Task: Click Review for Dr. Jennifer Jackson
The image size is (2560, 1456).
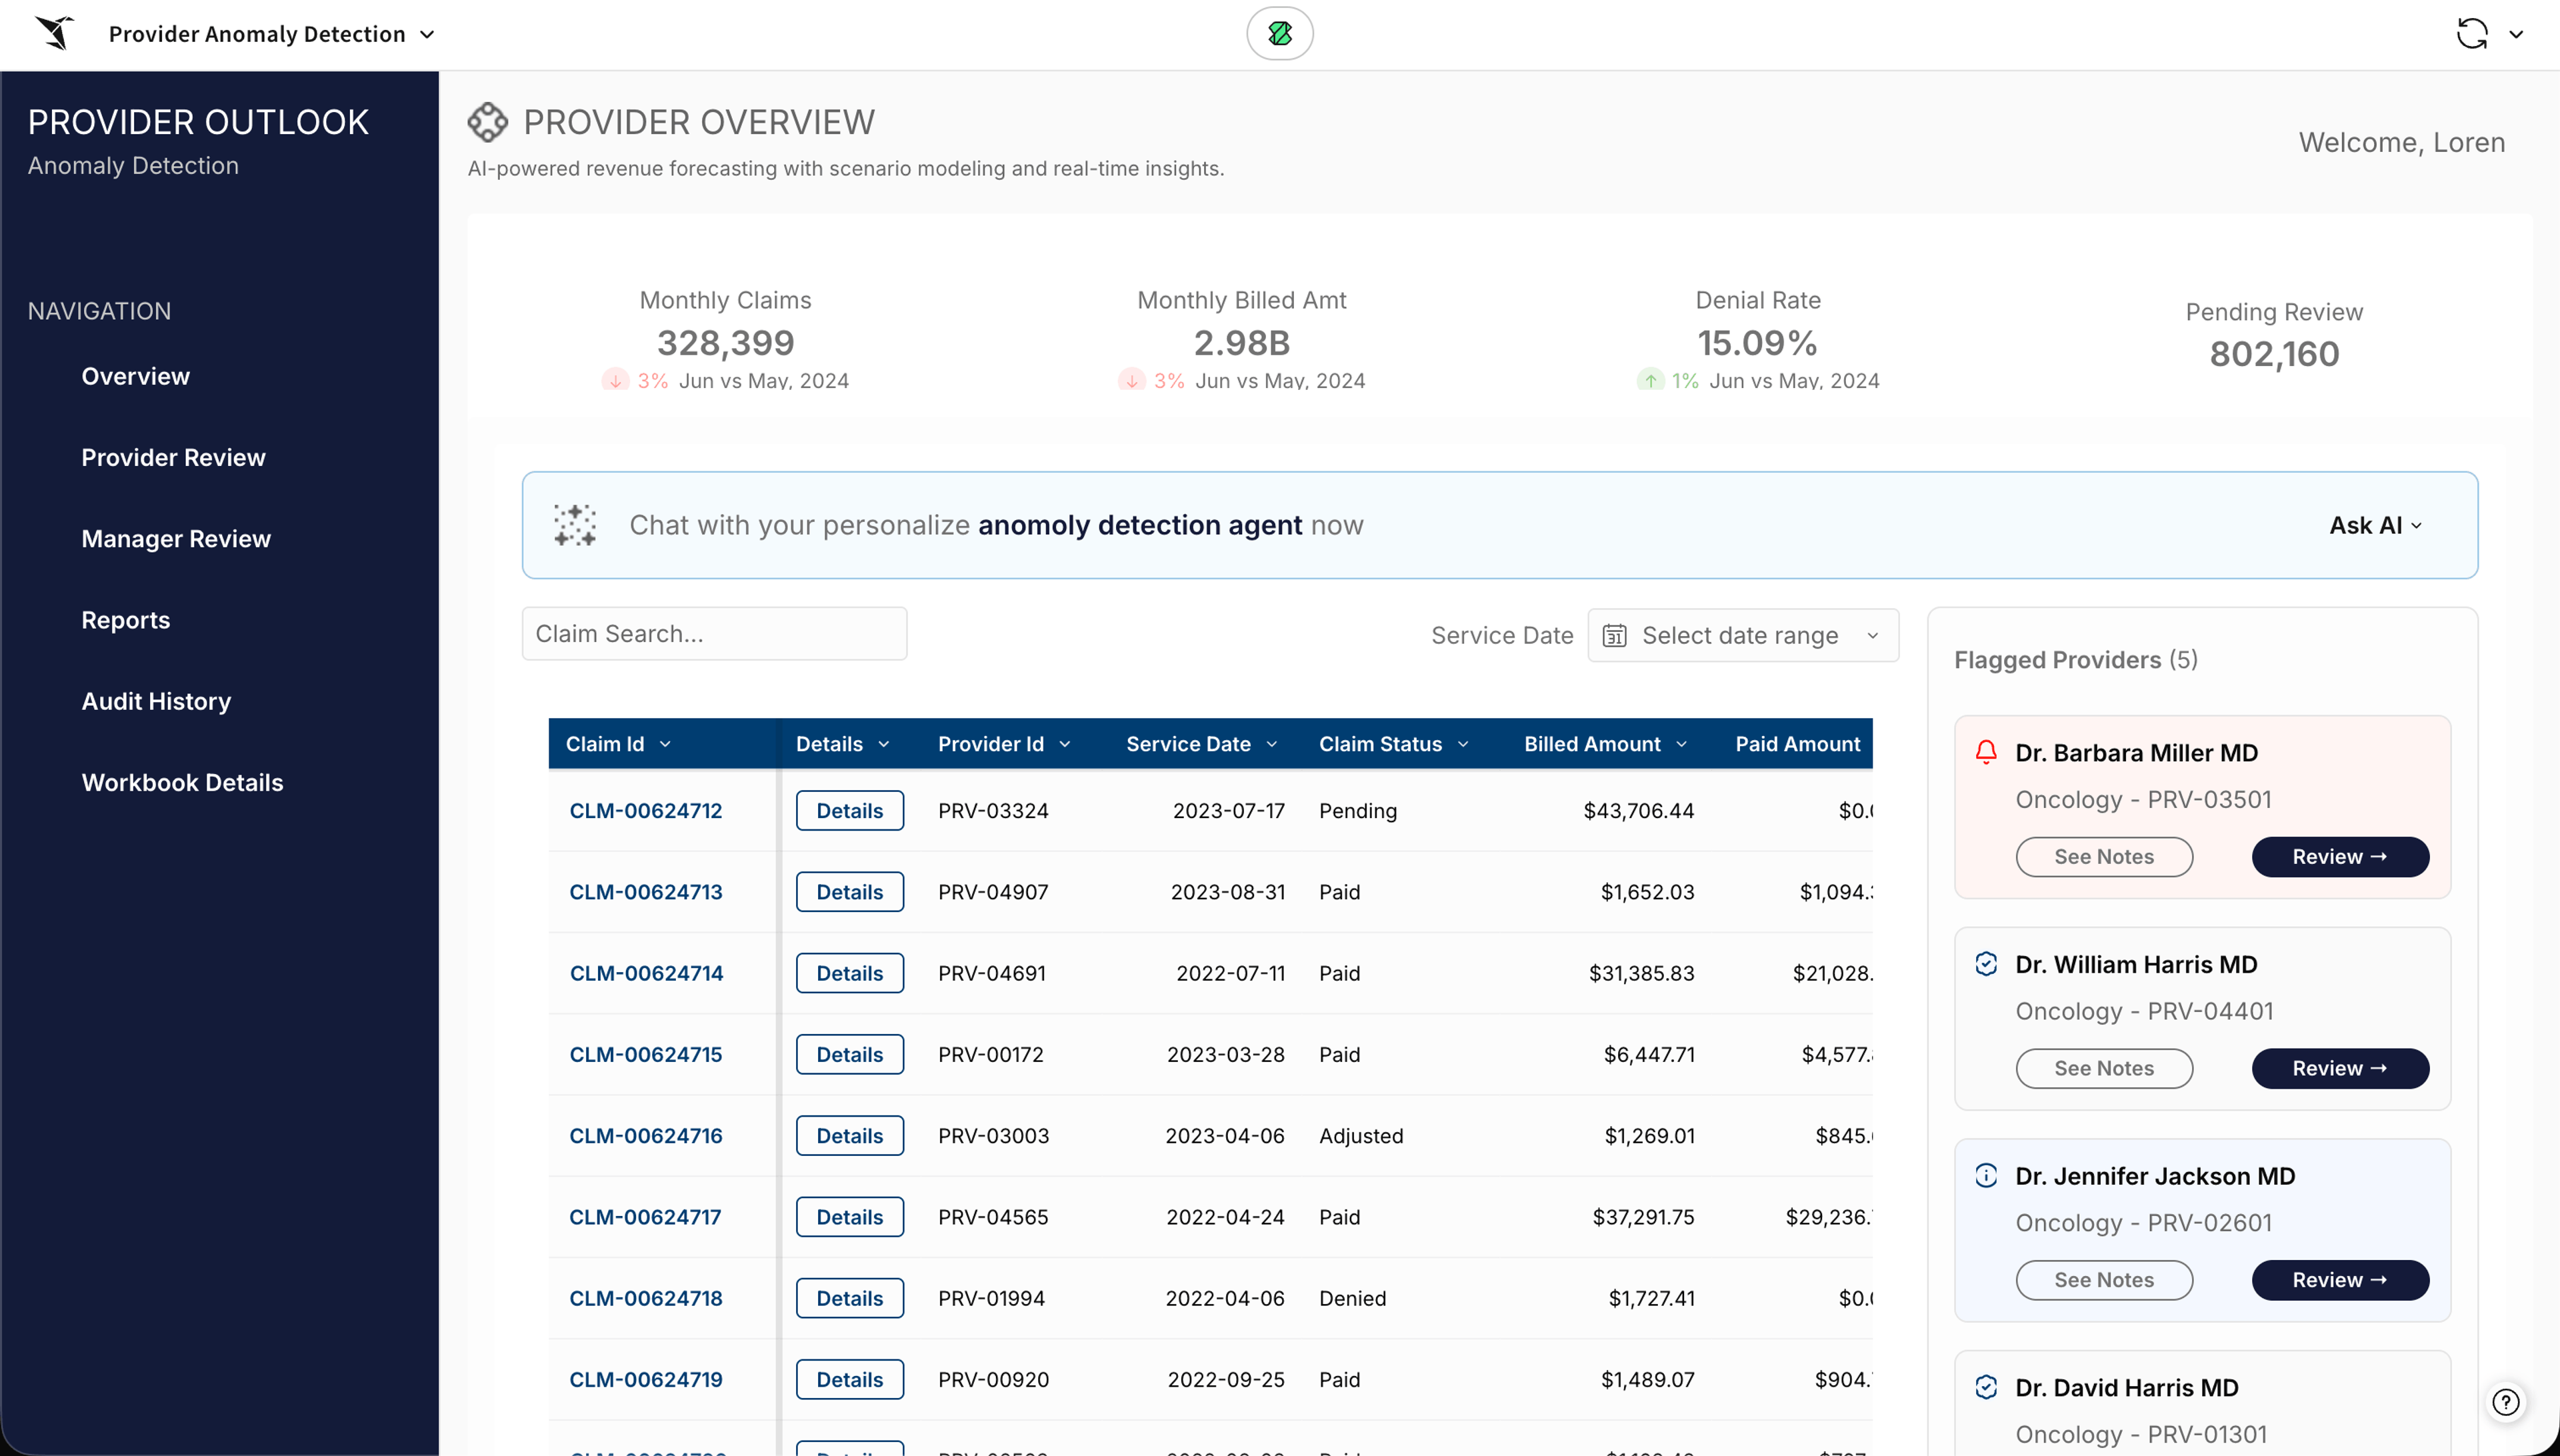Action: [x=2340, y=1281]
